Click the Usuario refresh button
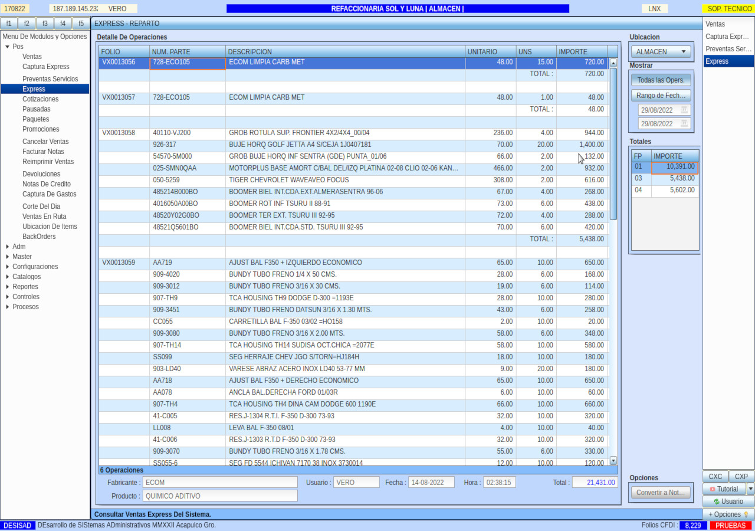755x531 pixels. tap(728, 501)
